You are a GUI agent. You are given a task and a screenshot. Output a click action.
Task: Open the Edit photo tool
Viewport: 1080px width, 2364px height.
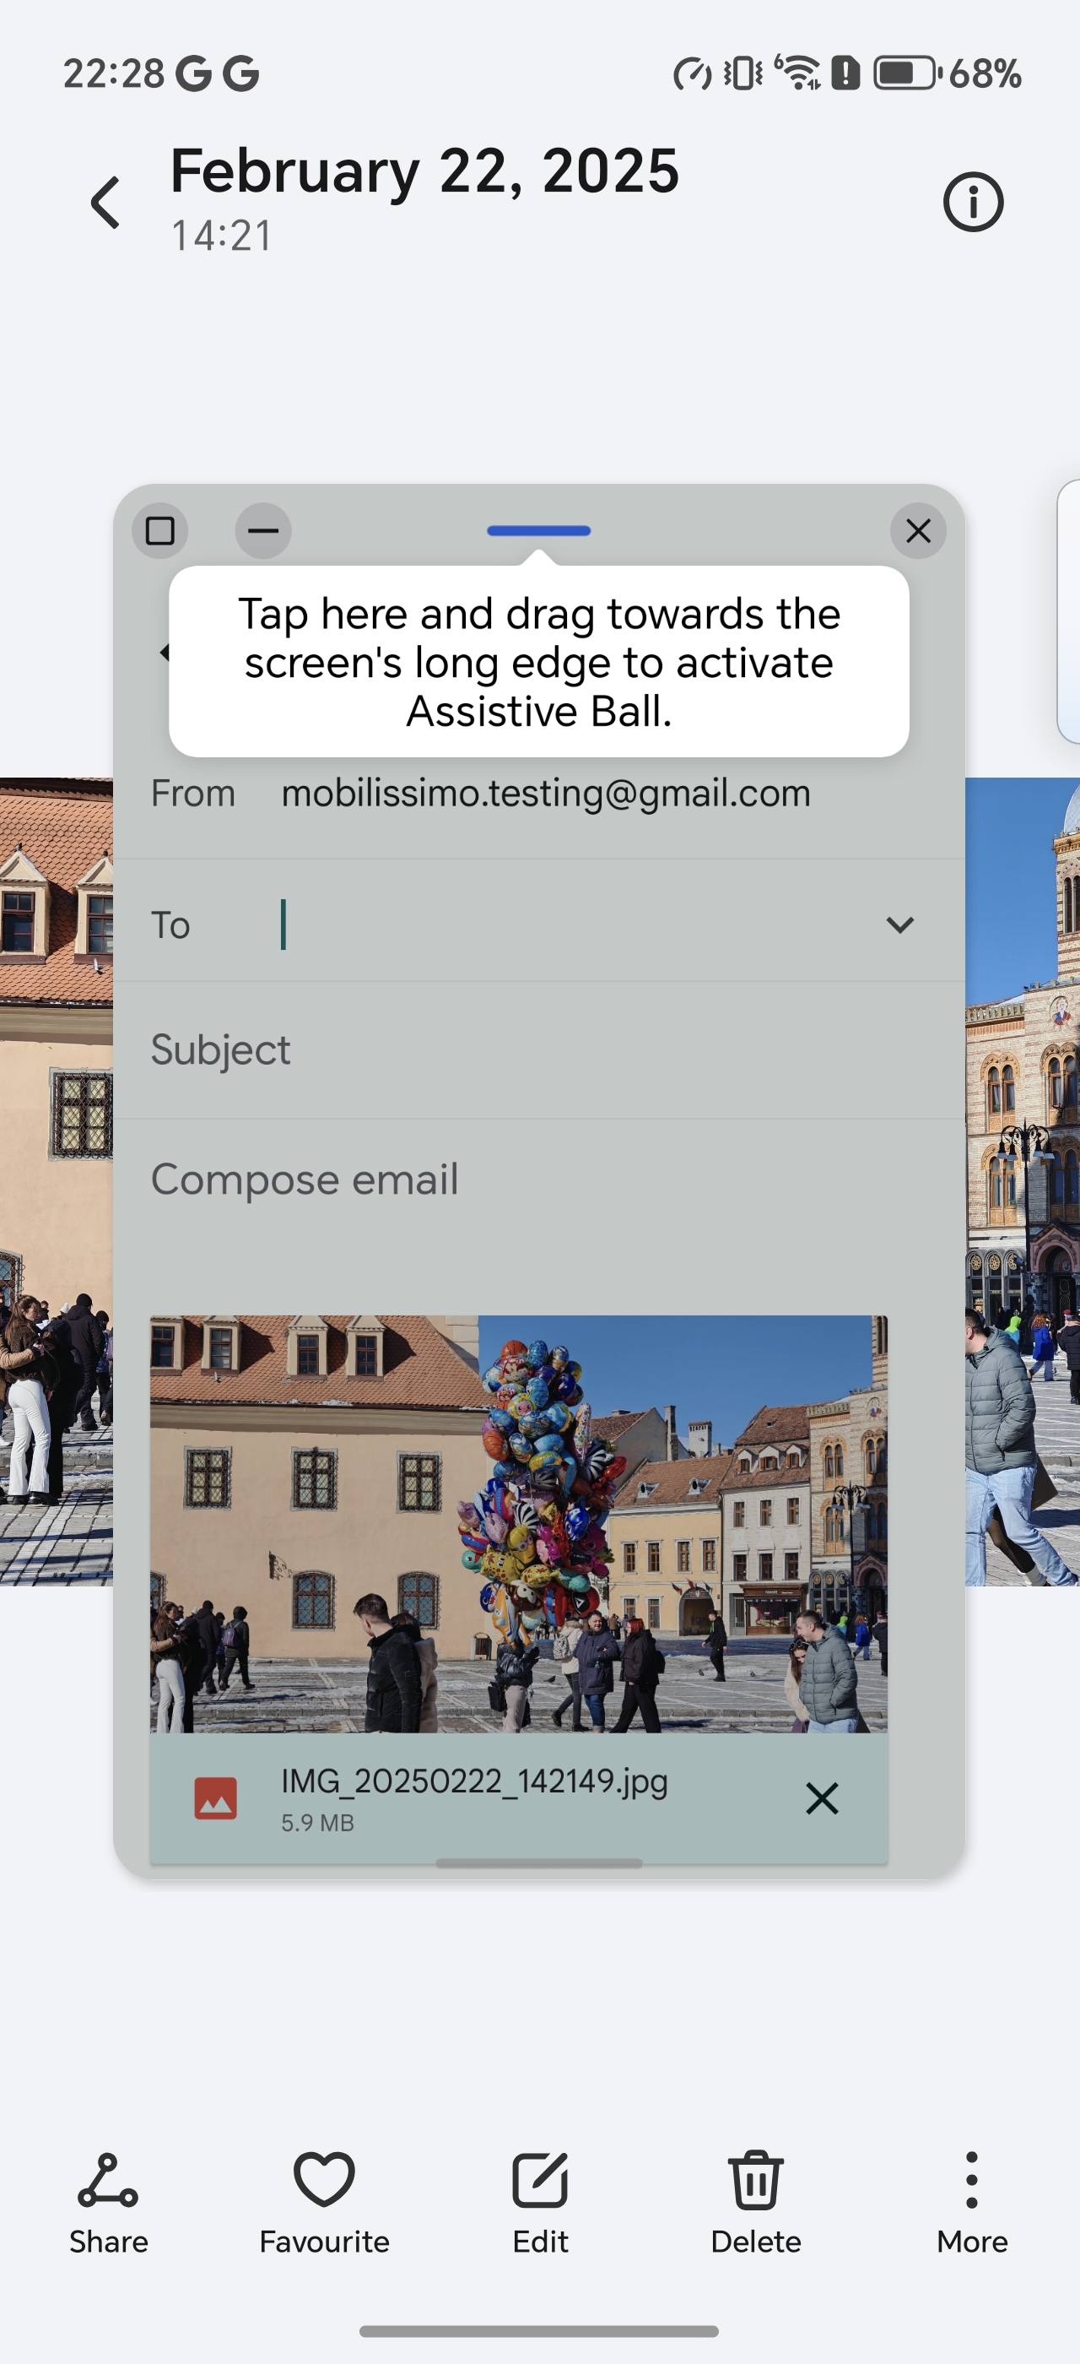tap(540, 2204)
